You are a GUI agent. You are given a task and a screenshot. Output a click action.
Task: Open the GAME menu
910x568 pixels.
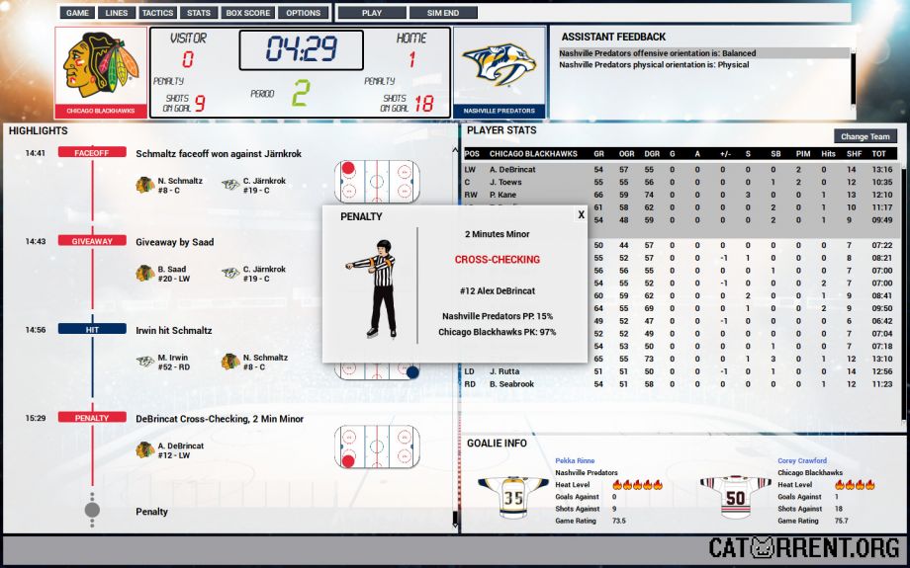point(78,13)
